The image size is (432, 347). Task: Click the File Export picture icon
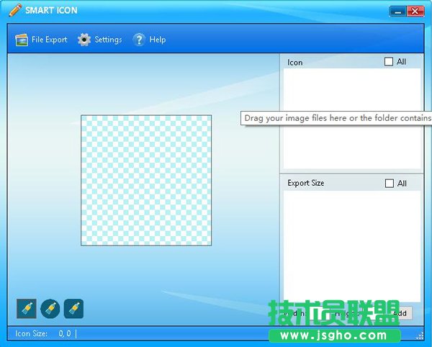(x=22, y=40)
